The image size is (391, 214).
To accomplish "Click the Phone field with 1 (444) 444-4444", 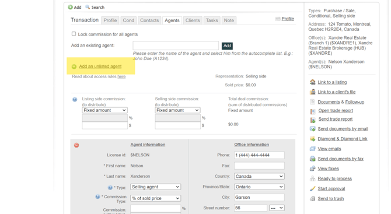I will (x=259, y=155).
